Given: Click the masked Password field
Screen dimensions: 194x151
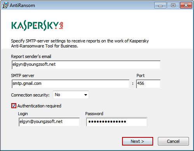Looking at the screenshot, I should pyautogui.click(x=117, y=122).
